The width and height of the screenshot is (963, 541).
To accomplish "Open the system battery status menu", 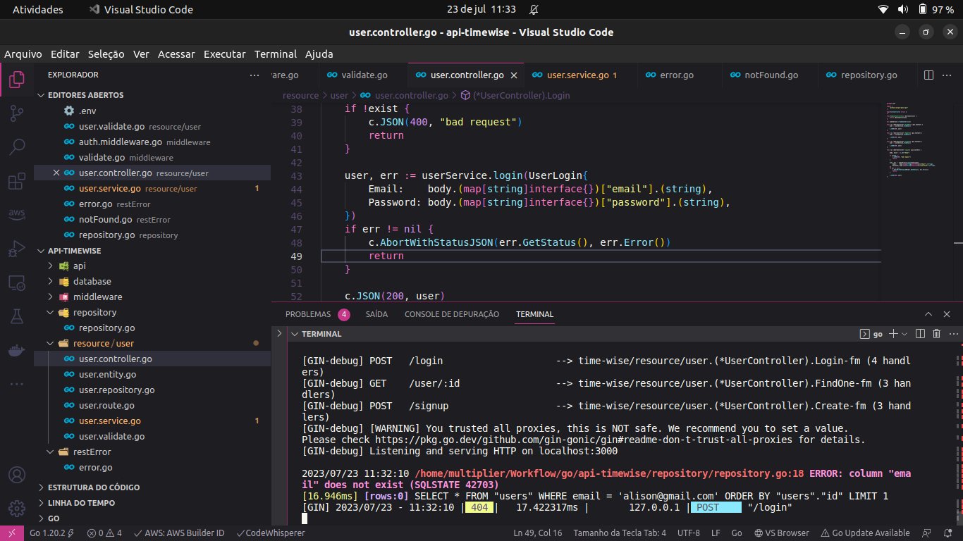I will (x=937, y=10).
